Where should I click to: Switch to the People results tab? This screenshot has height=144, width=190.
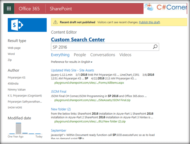[80, 55]
